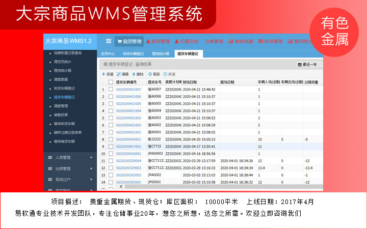Open the 现货管理 shopping cart module
This screenshot has width=367, height=229.
[x=129, y=41]
